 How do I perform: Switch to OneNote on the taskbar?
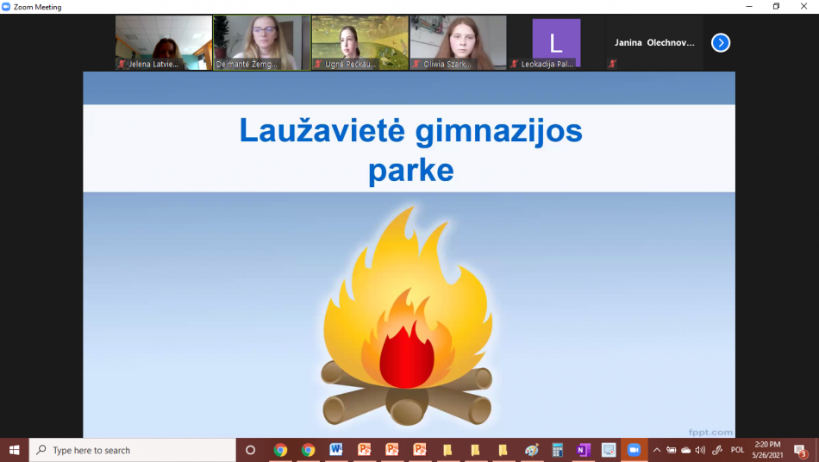[x=583, y=450]
